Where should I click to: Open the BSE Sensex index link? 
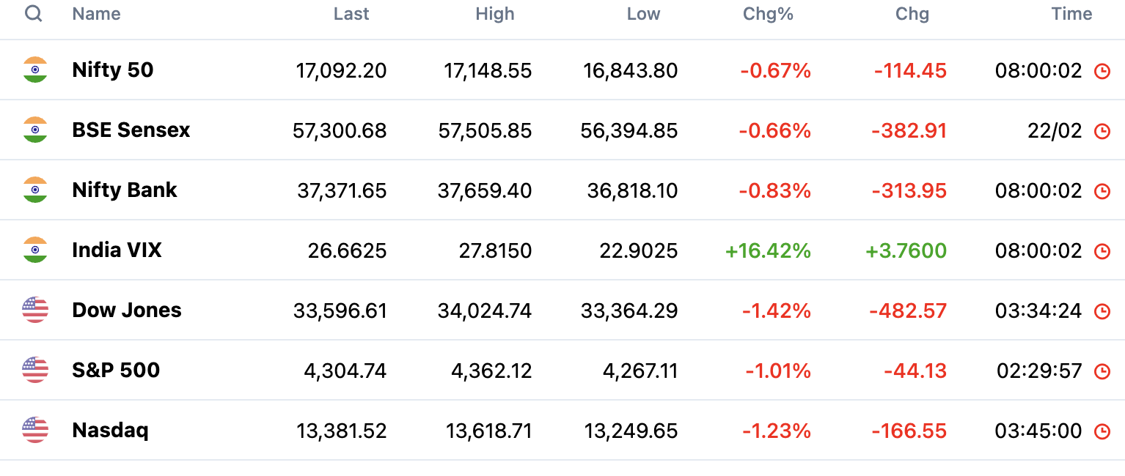131,130
